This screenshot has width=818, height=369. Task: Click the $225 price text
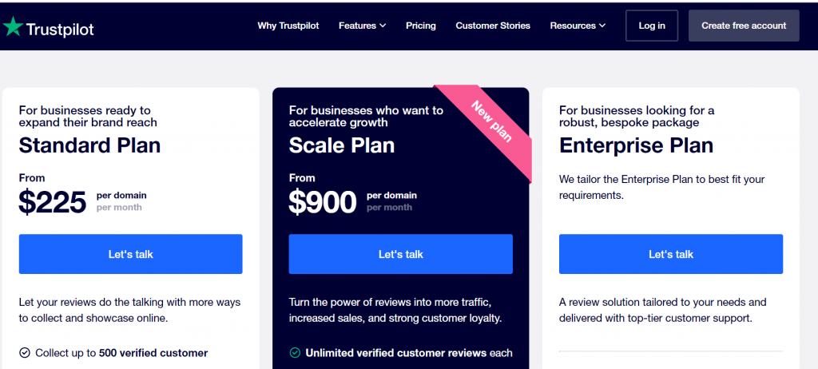point(53,203)
